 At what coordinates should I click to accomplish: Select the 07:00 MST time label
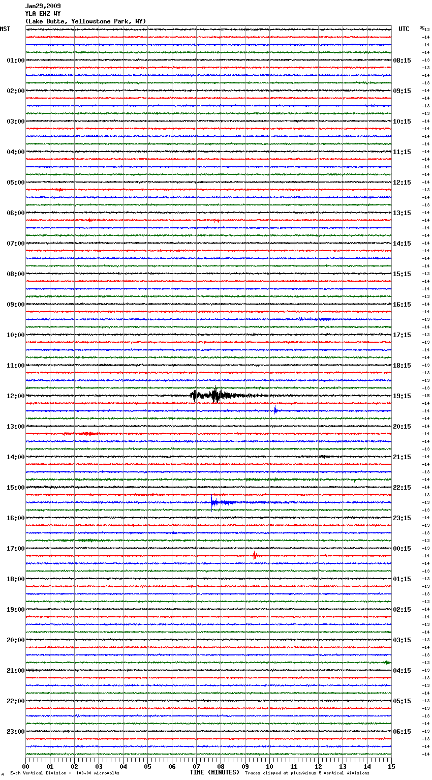click(x=15, y=244)
